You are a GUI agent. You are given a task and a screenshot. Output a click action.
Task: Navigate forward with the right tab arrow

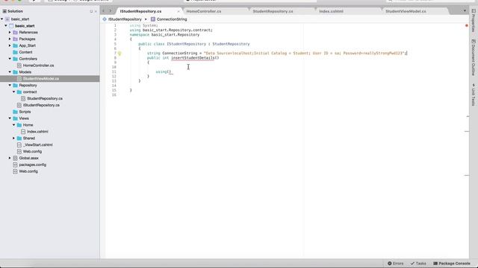[111, 11]
